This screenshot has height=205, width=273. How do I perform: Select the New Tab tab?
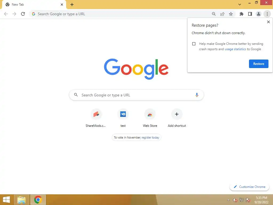(x=34, y=5)
